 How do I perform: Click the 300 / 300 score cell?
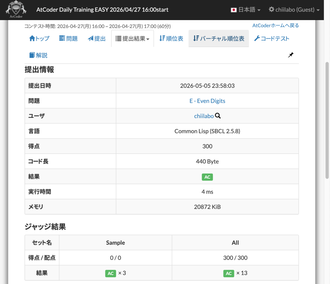235,258
